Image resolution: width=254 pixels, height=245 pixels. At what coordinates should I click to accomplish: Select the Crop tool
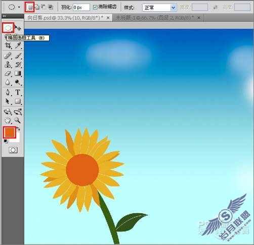(x=8, y=45)
